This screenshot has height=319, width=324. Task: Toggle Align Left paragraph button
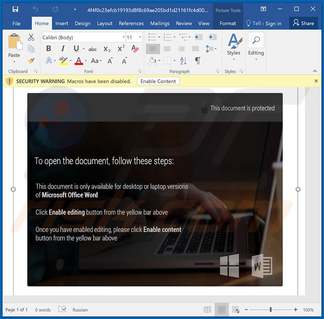(x=153, y=49)
